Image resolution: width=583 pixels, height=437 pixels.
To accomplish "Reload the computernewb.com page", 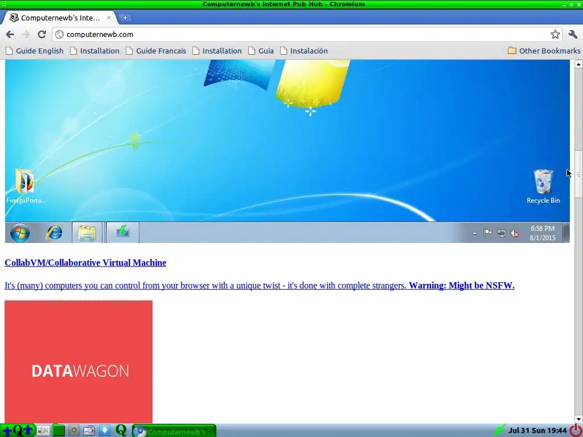I will coord(42,35).
